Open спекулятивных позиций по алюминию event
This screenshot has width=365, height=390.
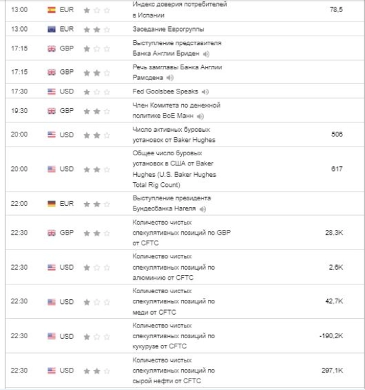[x=174, y=267]
